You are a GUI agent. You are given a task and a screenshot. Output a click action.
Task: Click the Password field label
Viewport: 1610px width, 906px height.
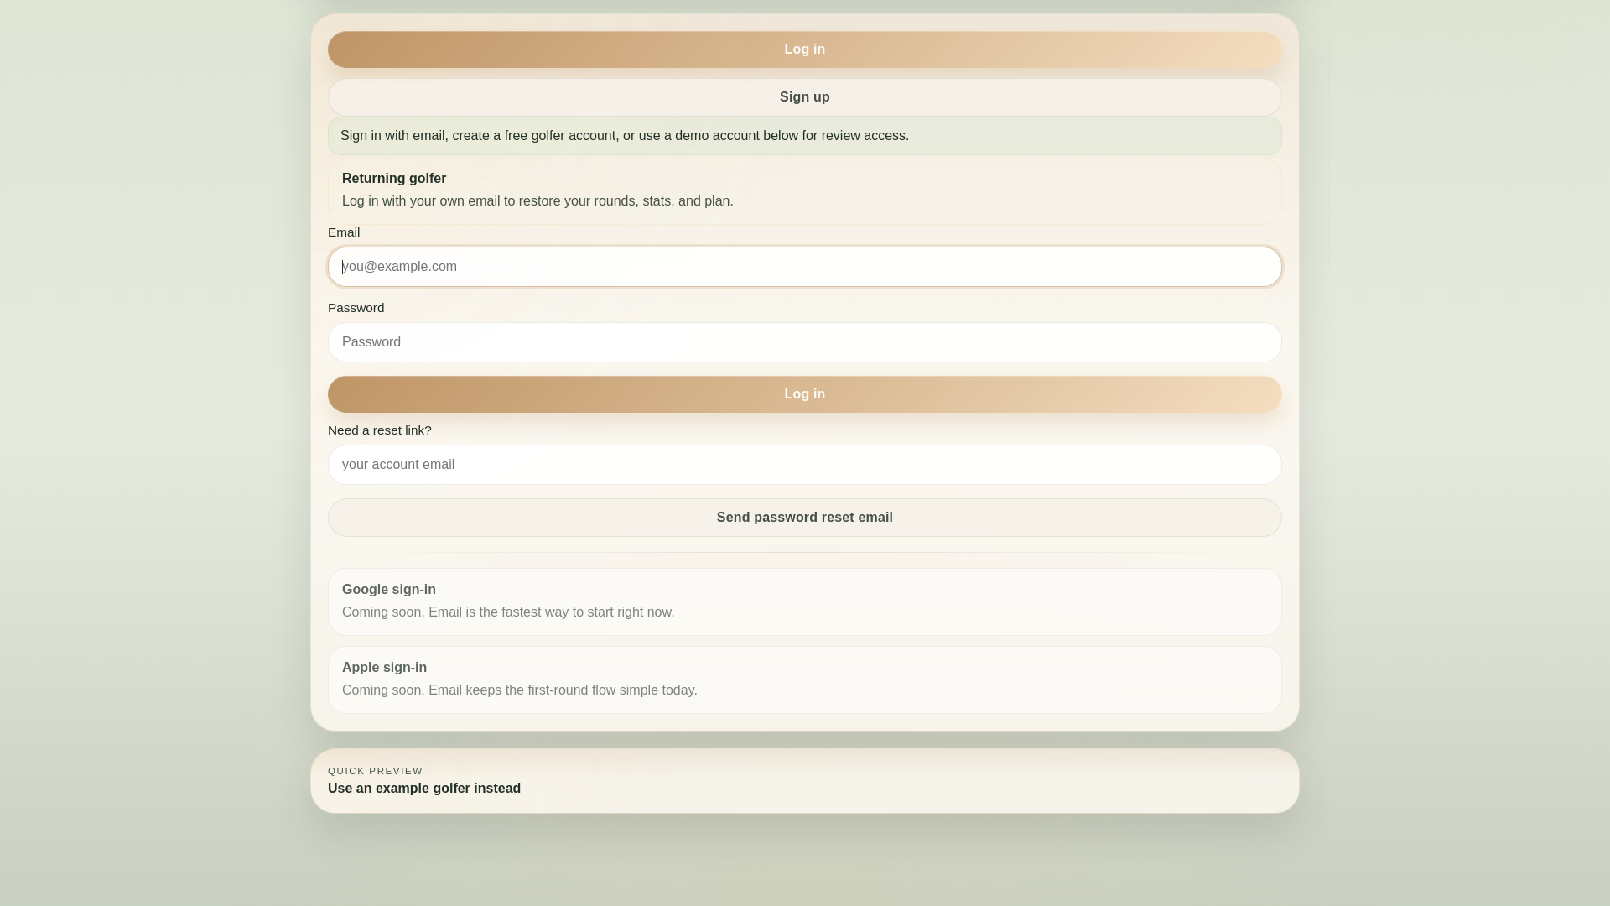pyautogui.click(x=356, y=308)
